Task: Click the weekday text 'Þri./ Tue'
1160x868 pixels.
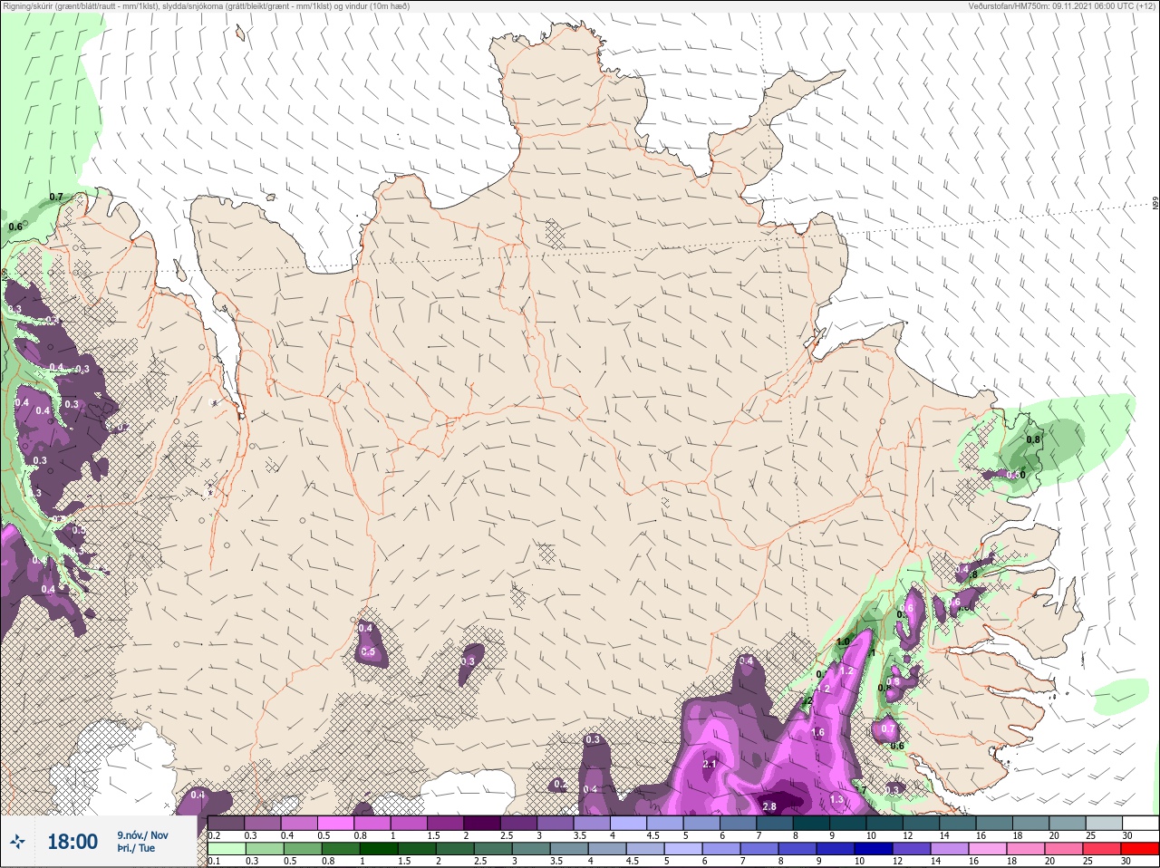Action: click(x=136, y=849)
